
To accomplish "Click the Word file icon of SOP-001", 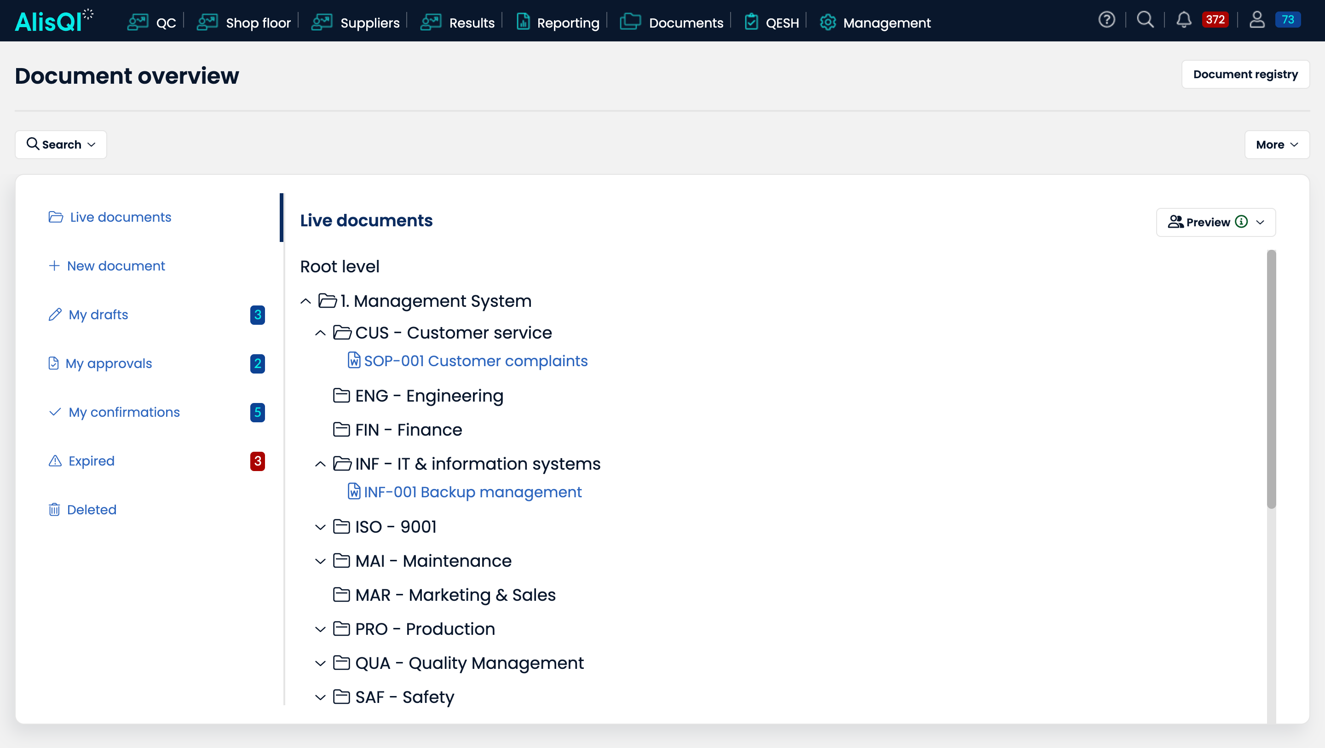I will 354,360.
